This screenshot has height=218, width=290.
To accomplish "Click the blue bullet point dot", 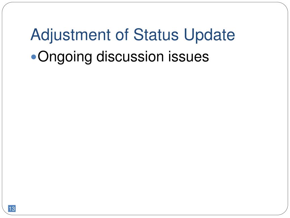I will (x=34, y=57).
